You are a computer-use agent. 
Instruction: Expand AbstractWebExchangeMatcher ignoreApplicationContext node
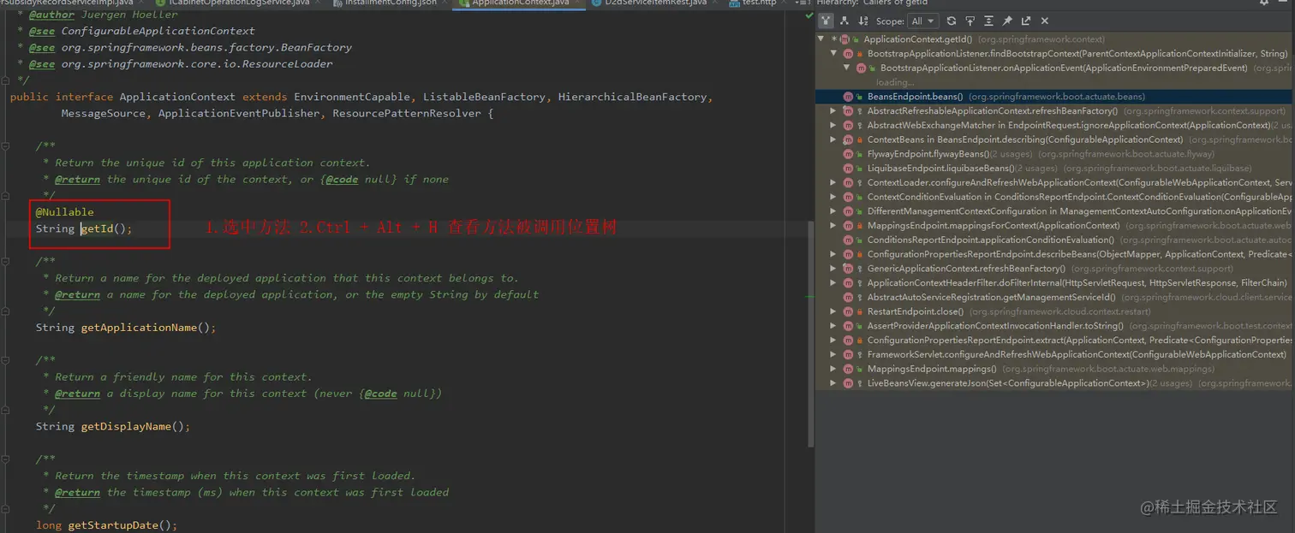tap(832, 125)
